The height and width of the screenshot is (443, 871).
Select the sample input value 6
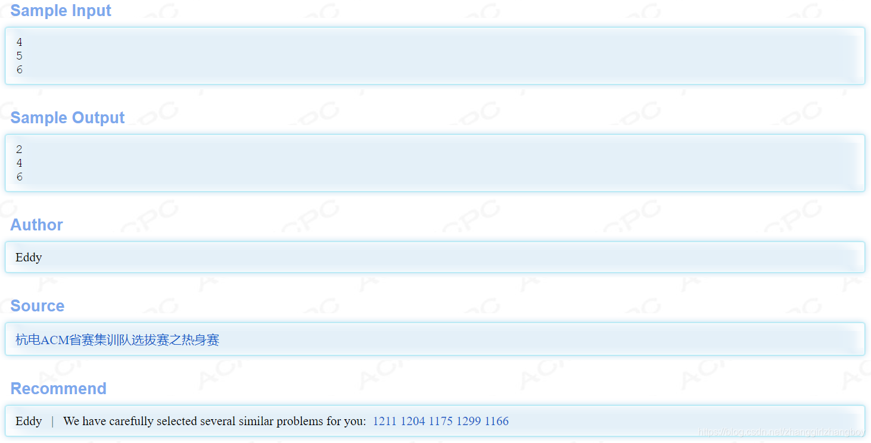20,70
